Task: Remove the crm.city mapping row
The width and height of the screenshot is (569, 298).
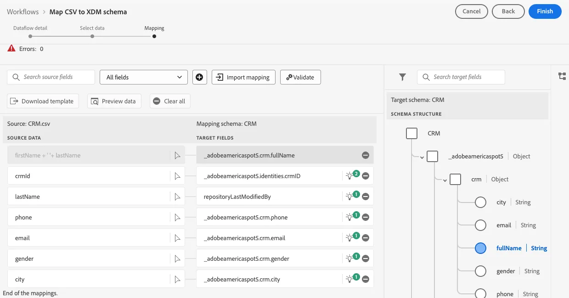Action: pyautogui.click(x=366, y=279)
